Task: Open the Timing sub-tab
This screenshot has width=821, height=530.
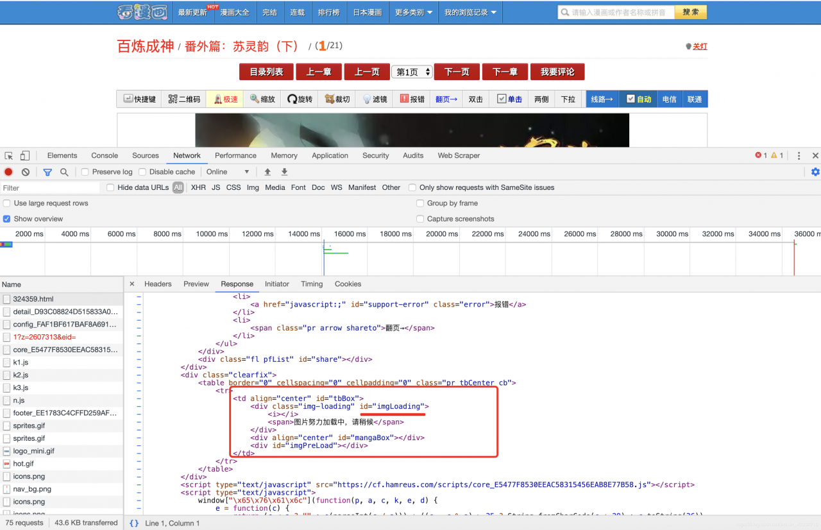Action: pyautogui.click(x=312, y=284)
